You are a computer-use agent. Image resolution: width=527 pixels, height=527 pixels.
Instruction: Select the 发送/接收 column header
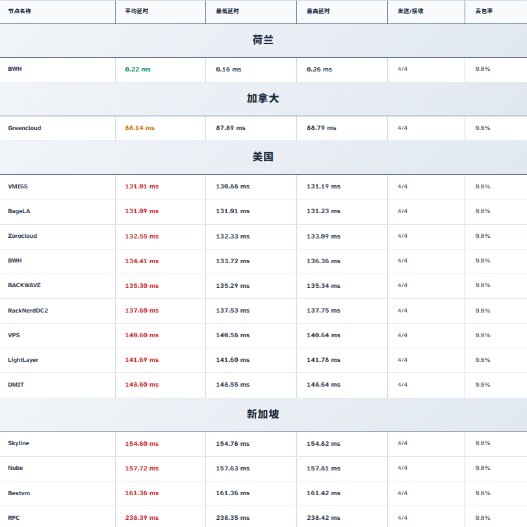pyautogui.click(x=410, y=11)
